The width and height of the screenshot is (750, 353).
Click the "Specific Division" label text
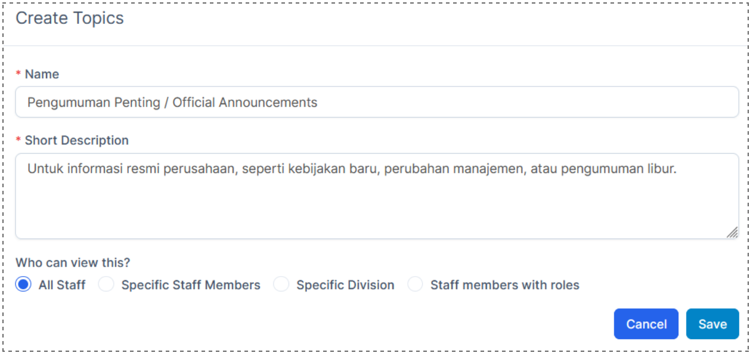coord(345,285)
